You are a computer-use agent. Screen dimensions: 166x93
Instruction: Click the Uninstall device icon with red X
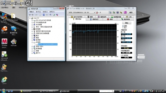tap(57, 15)
